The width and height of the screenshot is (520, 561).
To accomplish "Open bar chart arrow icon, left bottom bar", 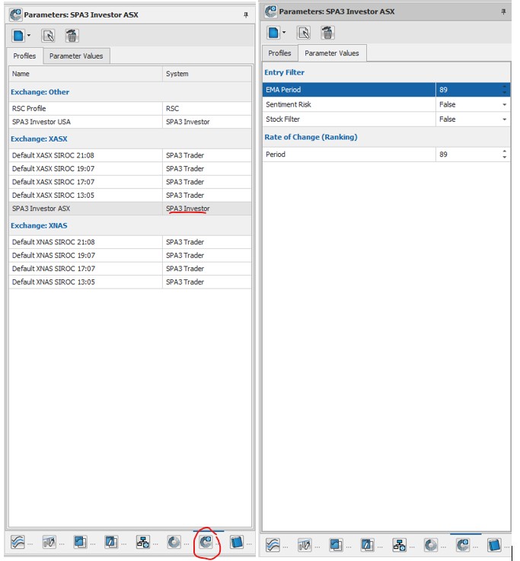I will tap(49, 543).
